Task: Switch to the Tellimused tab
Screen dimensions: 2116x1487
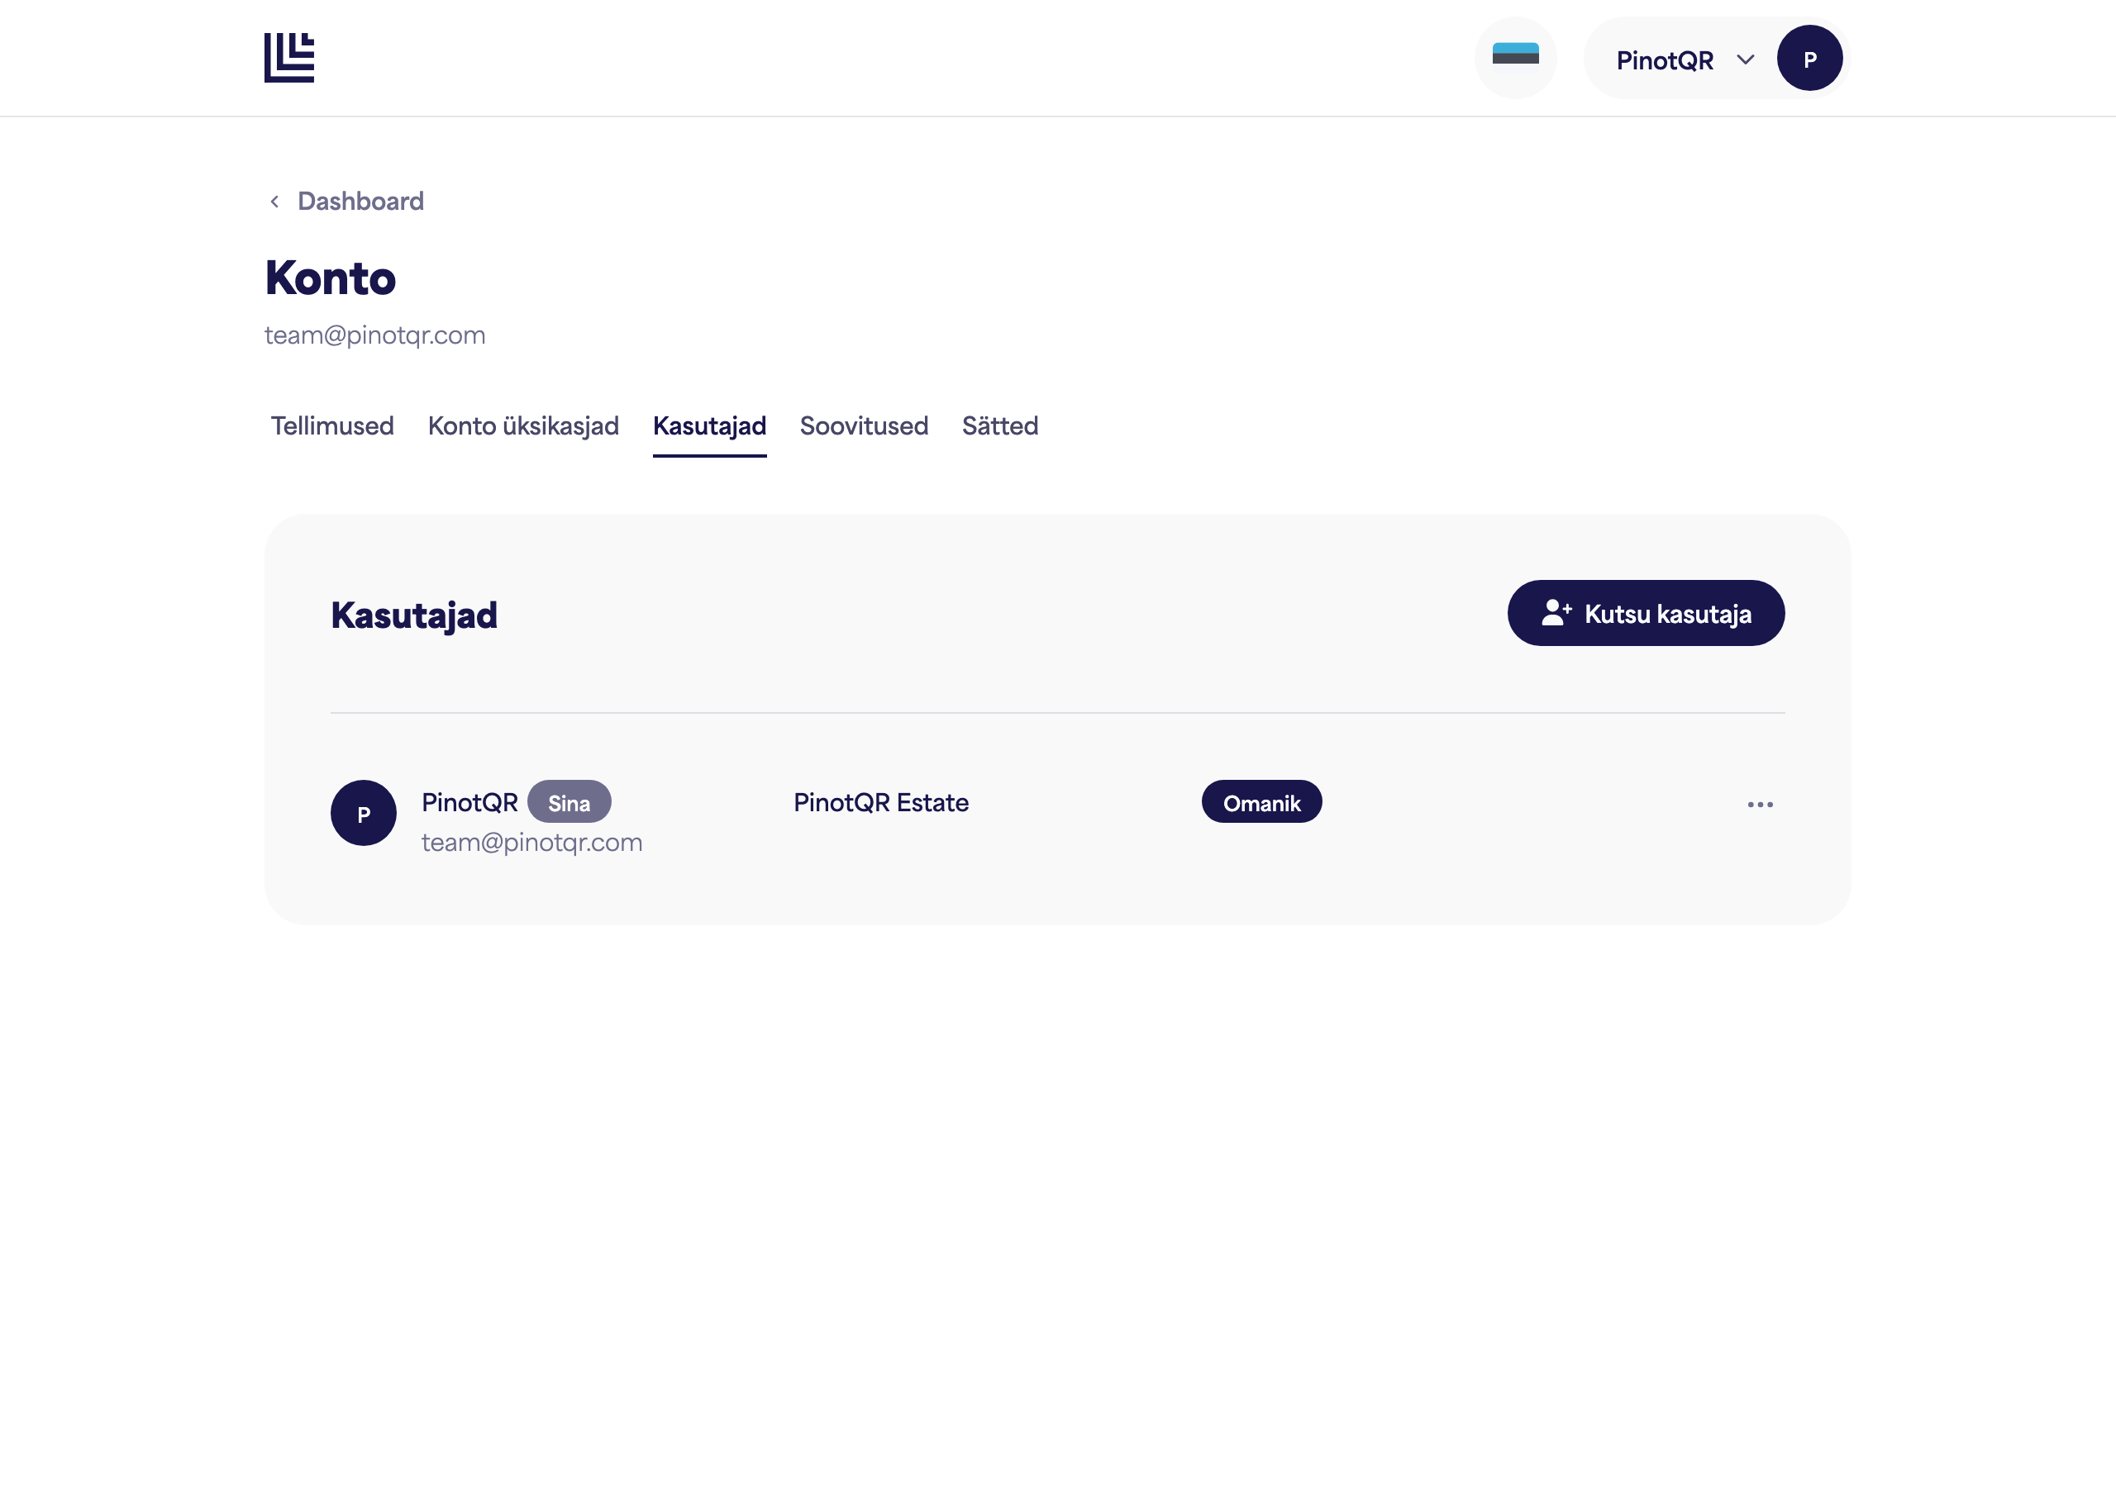Action: 331,425
